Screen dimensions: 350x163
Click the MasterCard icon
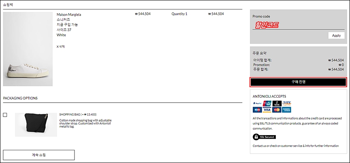[277, 110]
